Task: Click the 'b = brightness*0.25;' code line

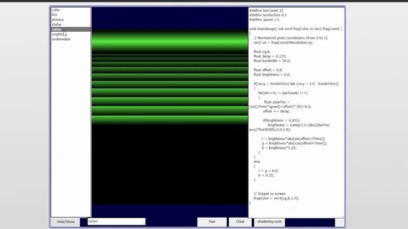Action: (279, 148)
